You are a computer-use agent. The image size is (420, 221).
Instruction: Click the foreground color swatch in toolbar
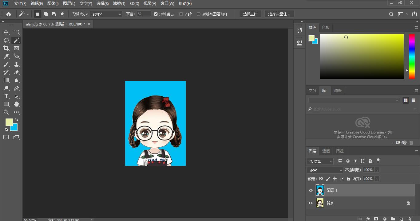pyautogui.click(x=9, y=122)
